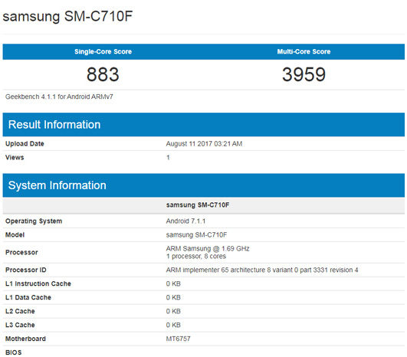Select the L3 Cache '0 KB' value
407x357 pixels.
(x=173, y=325)
